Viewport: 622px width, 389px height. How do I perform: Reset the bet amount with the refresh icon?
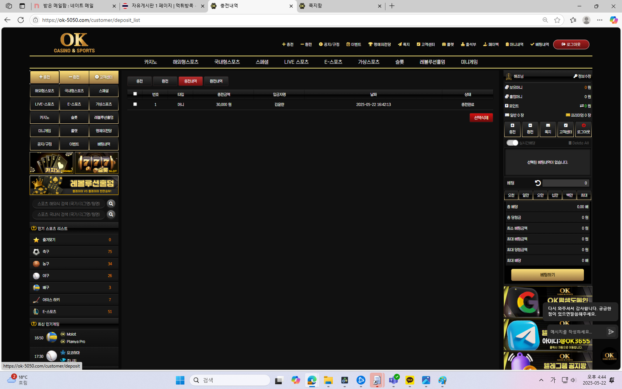coord(538,183)
